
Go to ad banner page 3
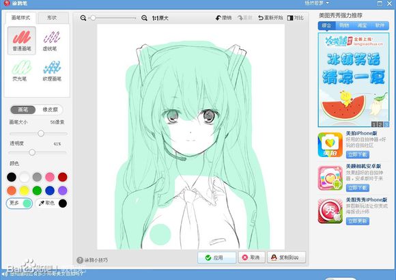[386, 124]
